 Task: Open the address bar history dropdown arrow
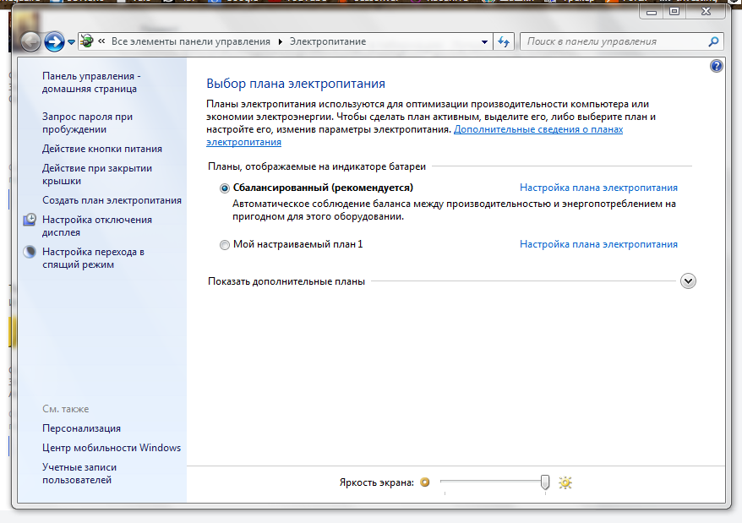pos(484,41)
